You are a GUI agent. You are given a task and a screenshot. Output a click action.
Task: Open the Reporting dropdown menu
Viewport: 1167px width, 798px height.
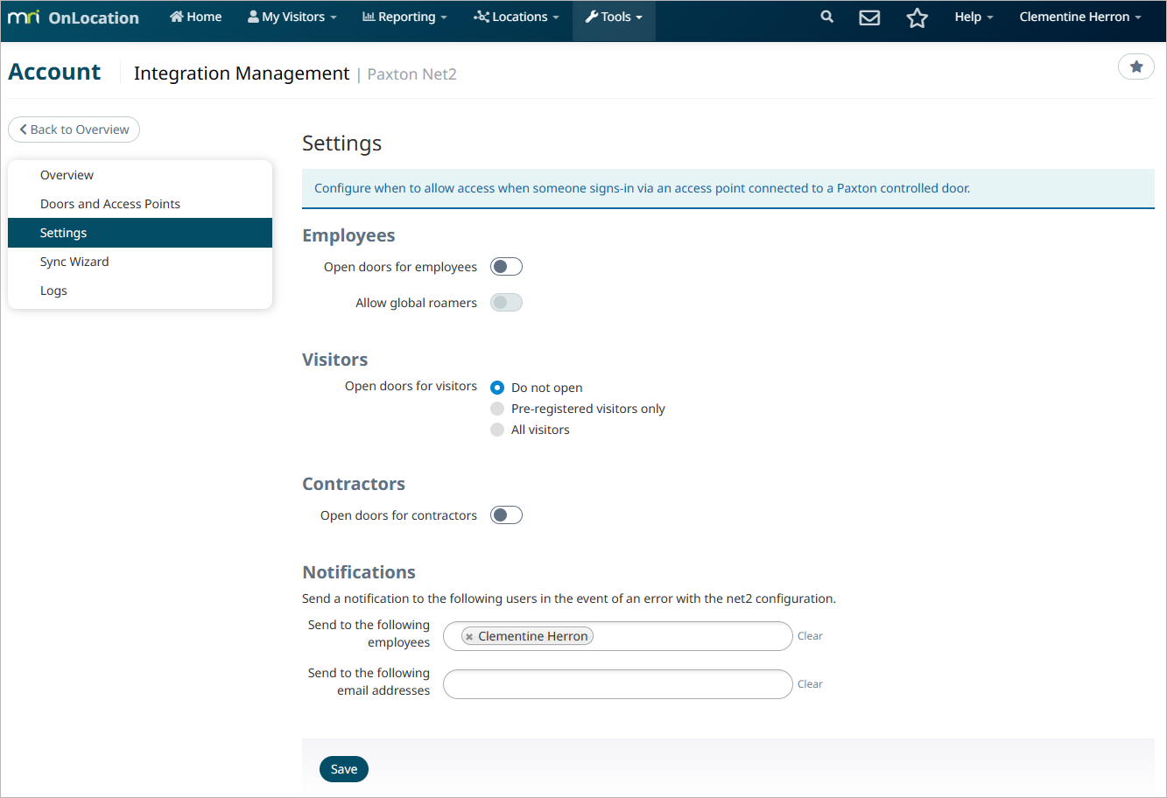click(x=404, y=17)
